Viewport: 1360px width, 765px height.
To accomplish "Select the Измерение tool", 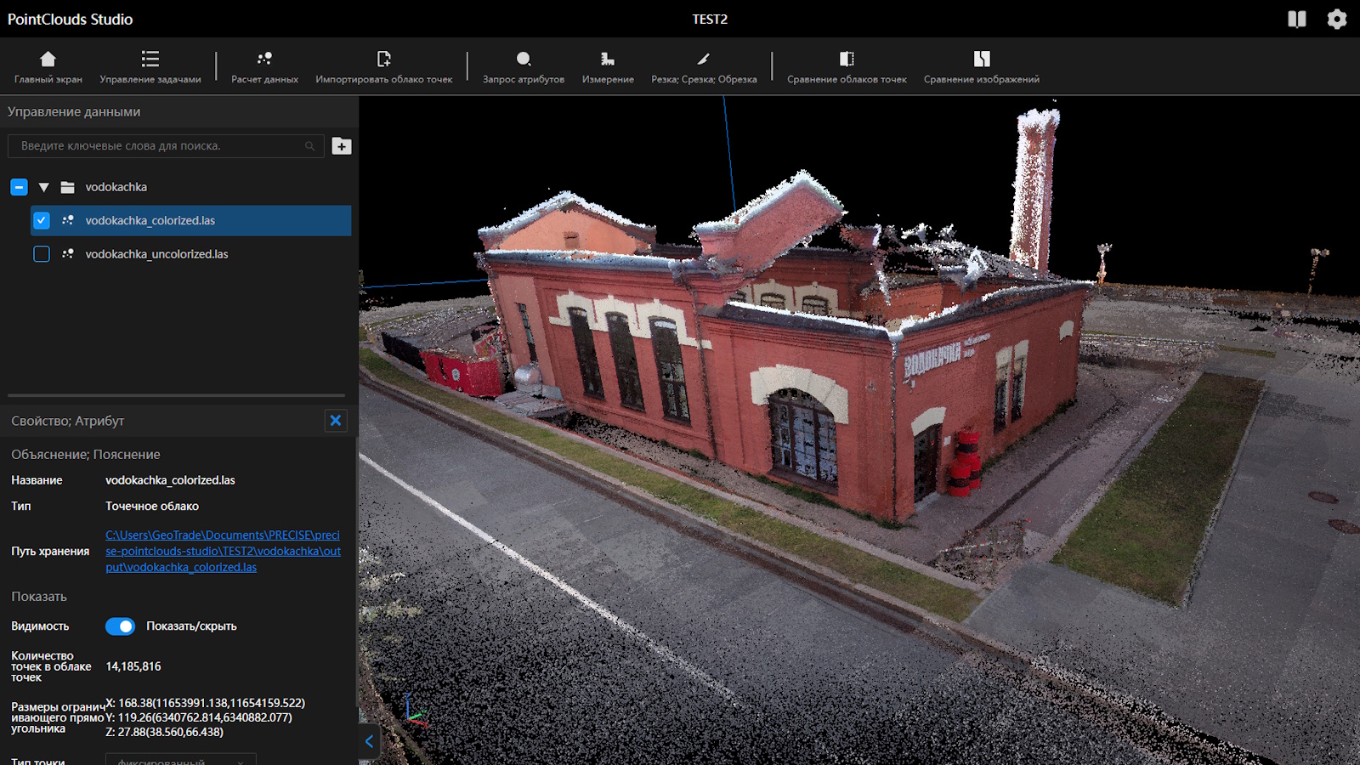I will pyautogui.click(x=607, y=66).
